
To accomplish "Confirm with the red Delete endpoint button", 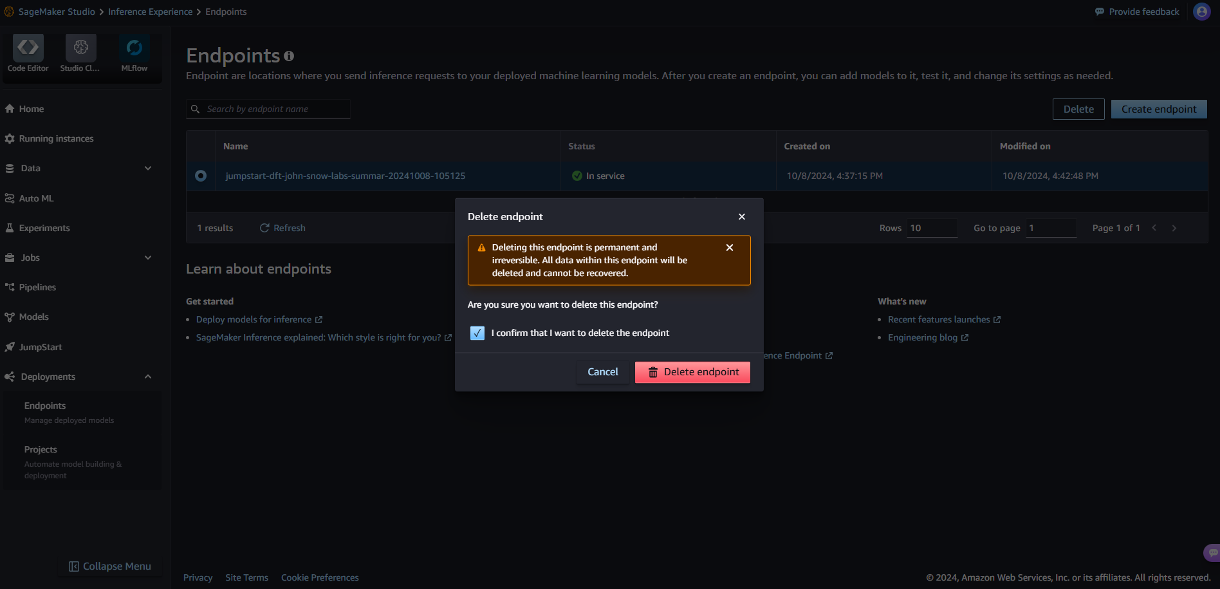I will pos(692,372).
